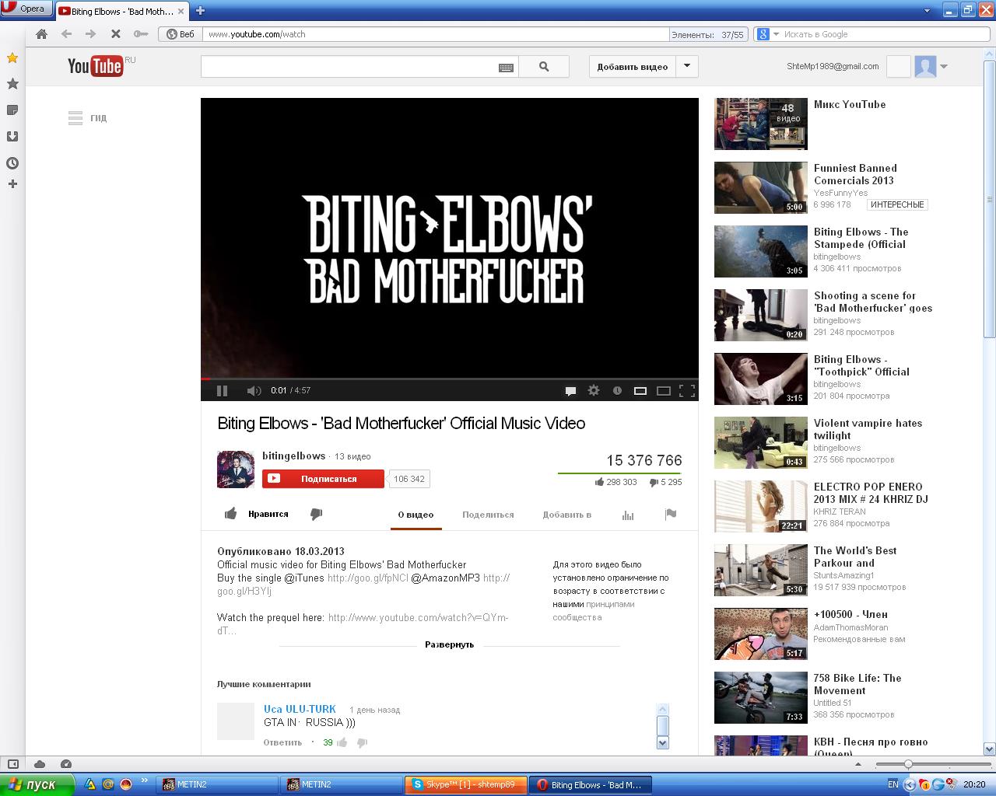Expand description with 'Развернуть'

click(x=449, y=644)
